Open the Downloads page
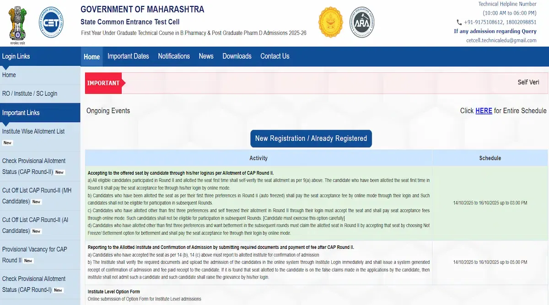 tap(237, 56)
